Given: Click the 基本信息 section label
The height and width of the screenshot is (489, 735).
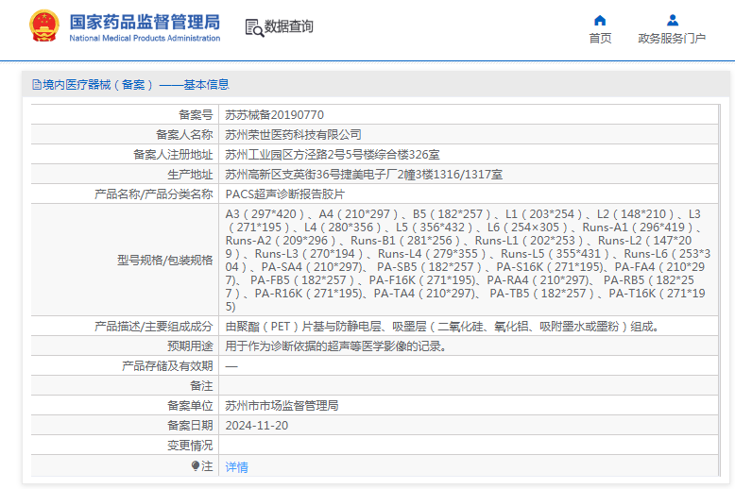Looking at the screenshot, I should click(x=206, y=84).
